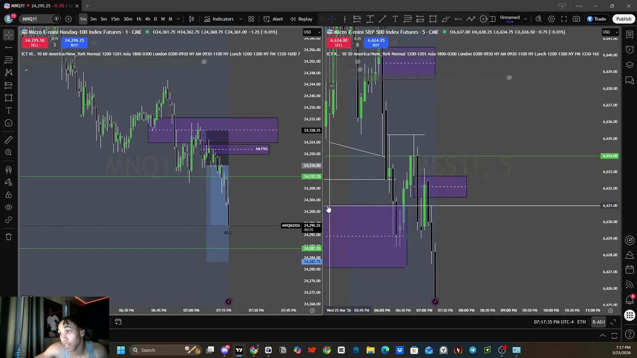
Task: Toggle the ETH session button
Action: click(581, 322)
